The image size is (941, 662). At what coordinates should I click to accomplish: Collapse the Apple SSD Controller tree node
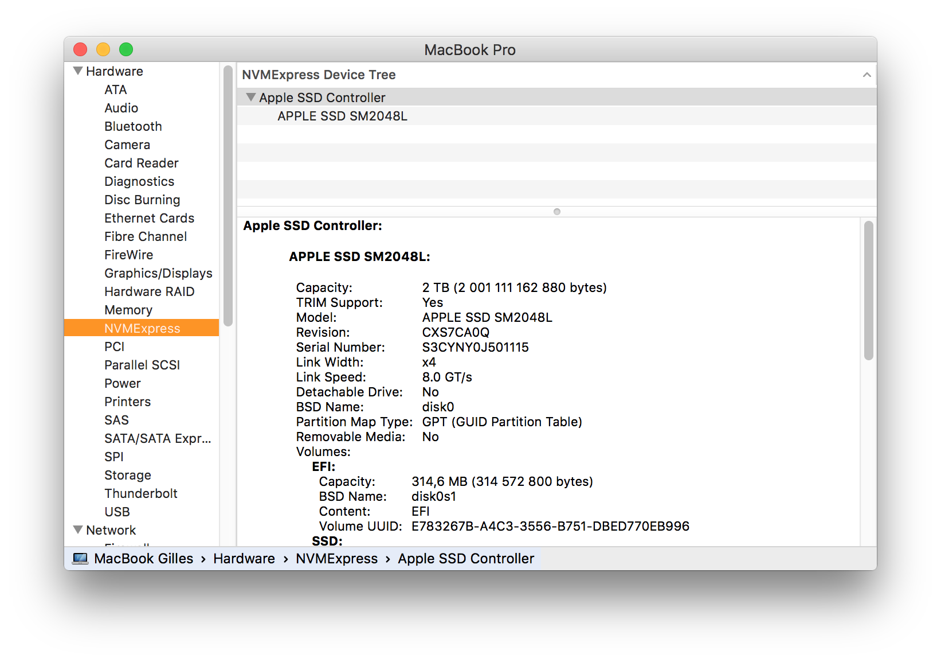250,98
